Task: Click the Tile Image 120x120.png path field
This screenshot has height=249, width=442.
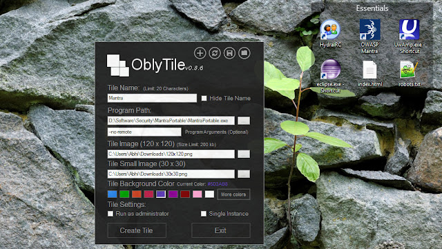Action: [x=171, y=154]
